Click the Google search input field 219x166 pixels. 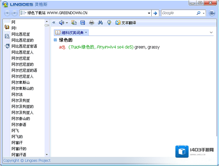point(178,13)
